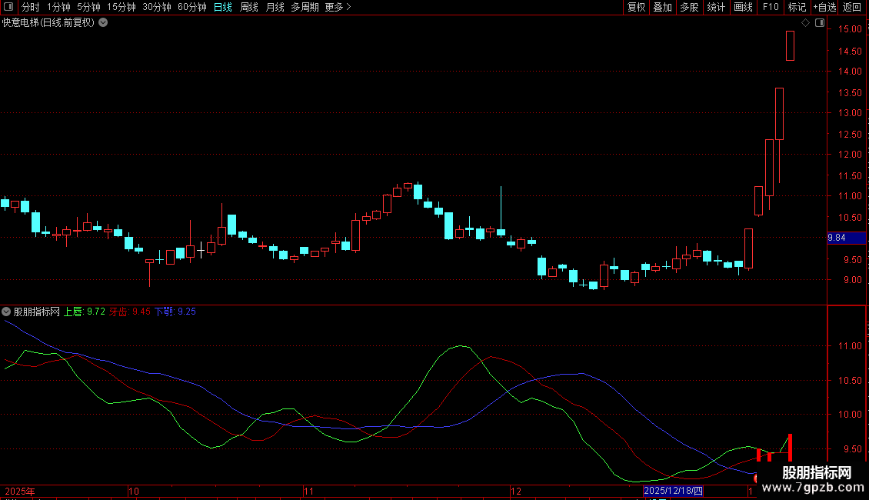Viewport: 869px width, 500px height.
Task: Click the 统计 statistics button
Action: [x=716, y=7]
